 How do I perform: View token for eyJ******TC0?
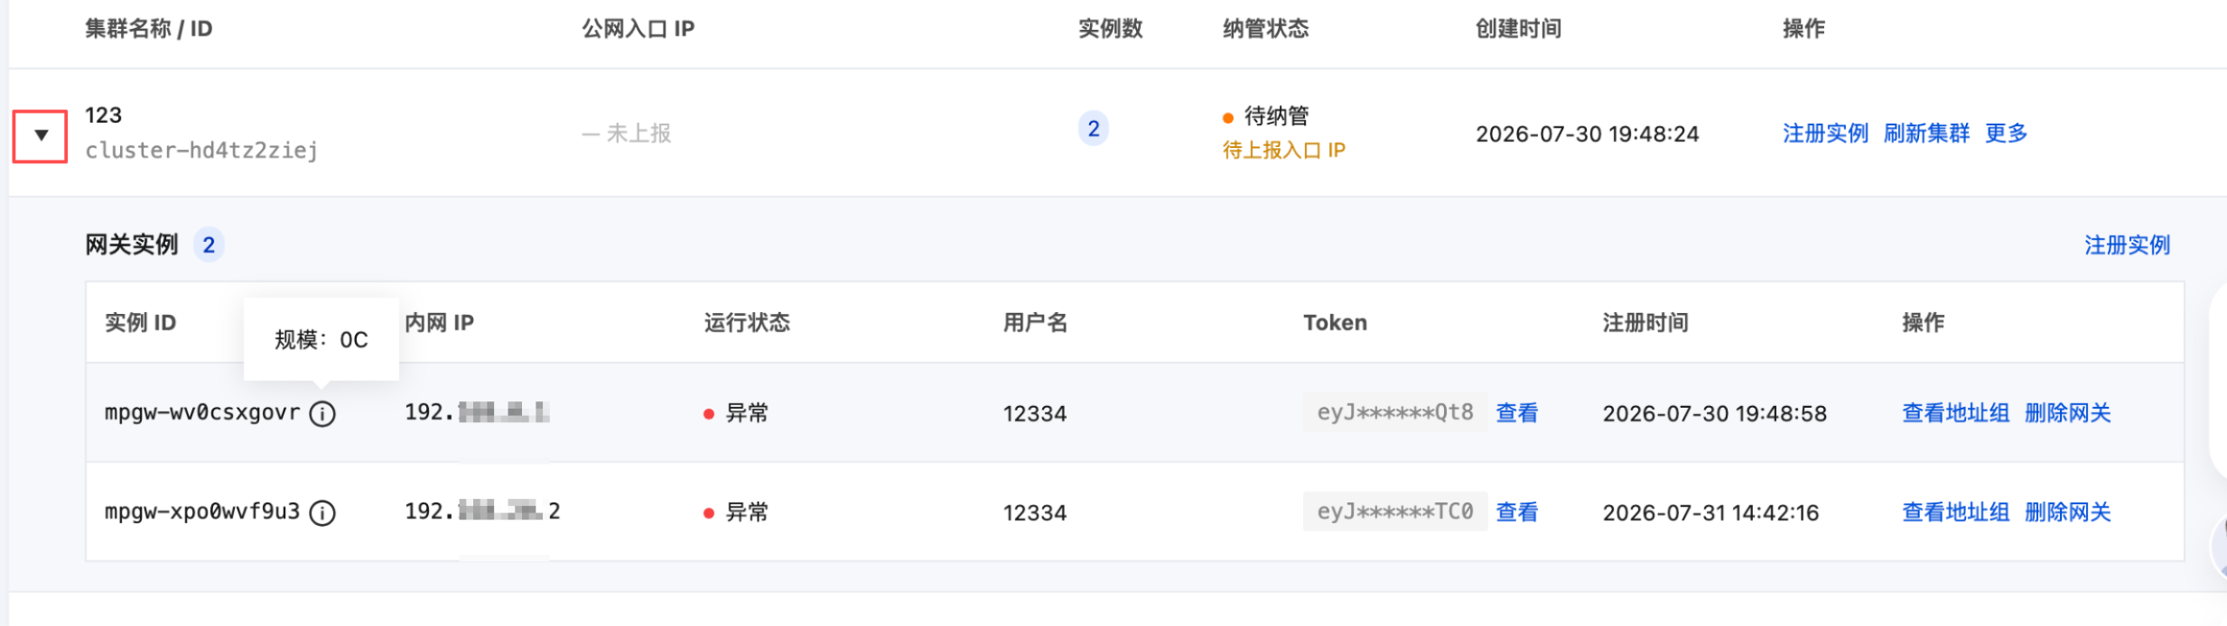point(1517,512)
